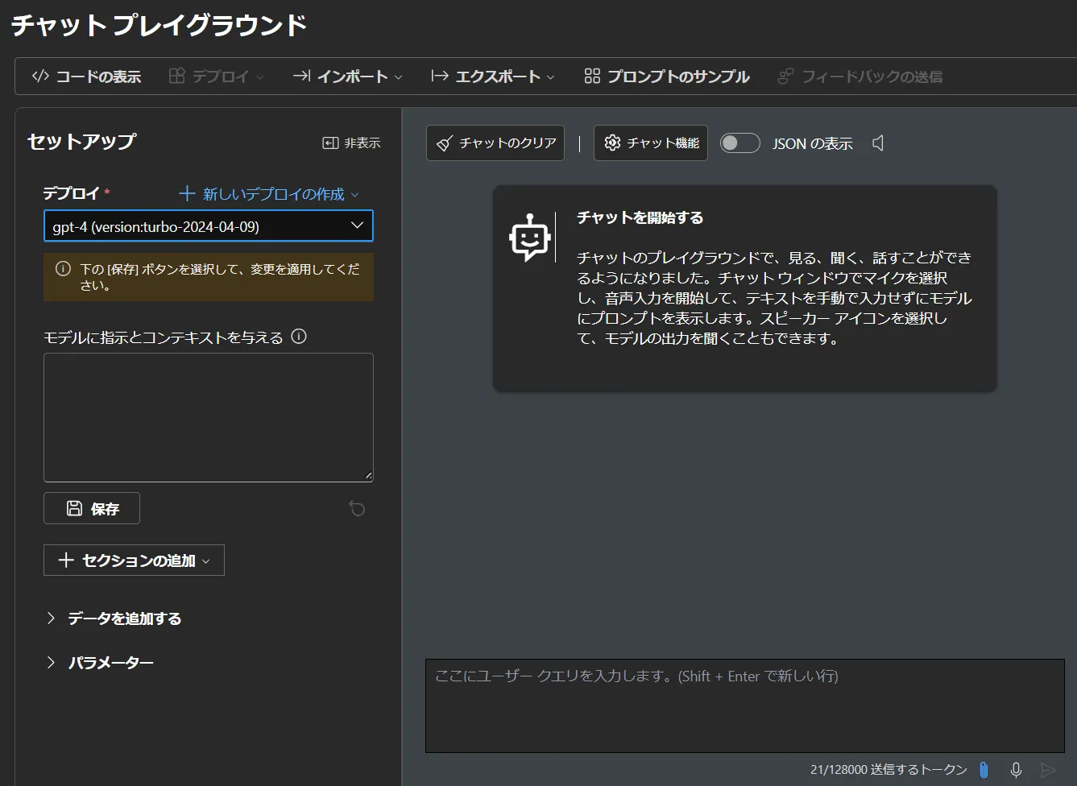Click the コードの表示 toolbar button

tap(86, 77)
